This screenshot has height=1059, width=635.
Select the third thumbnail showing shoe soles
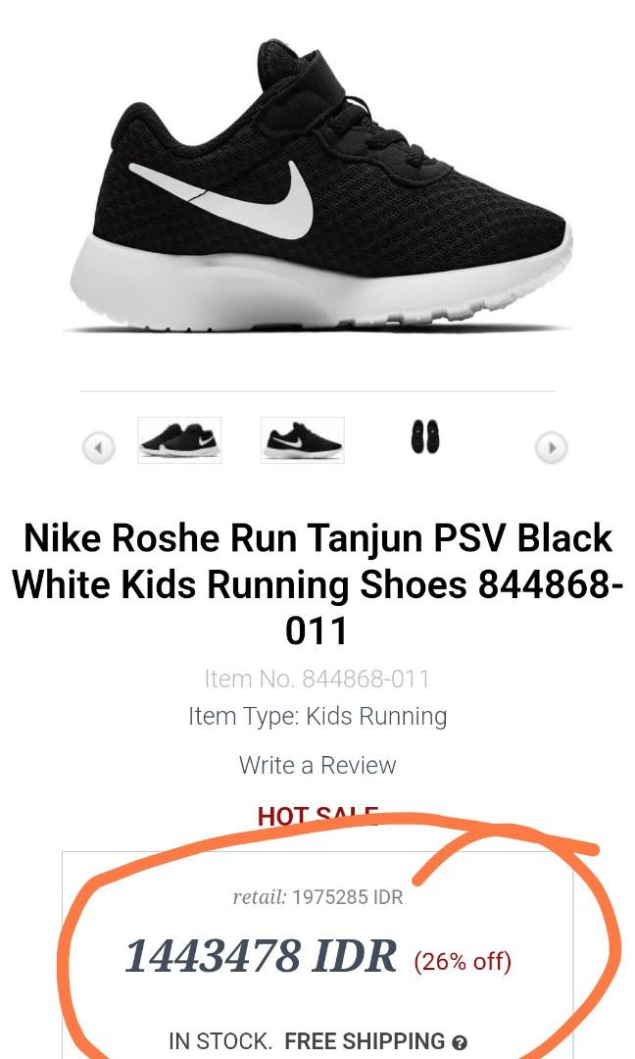[x=425, y=436]
